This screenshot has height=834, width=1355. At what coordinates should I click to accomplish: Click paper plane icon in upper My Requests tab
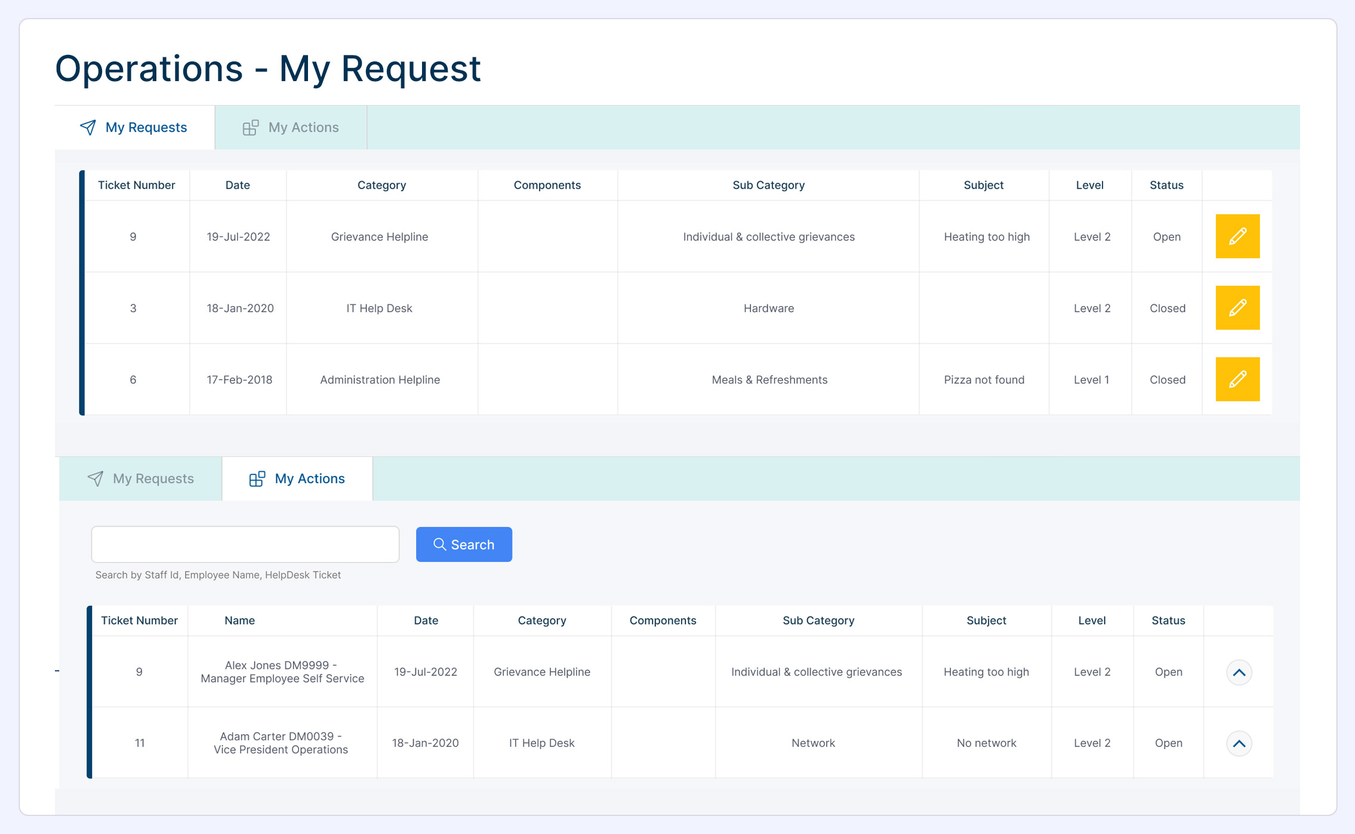[88, 127]
